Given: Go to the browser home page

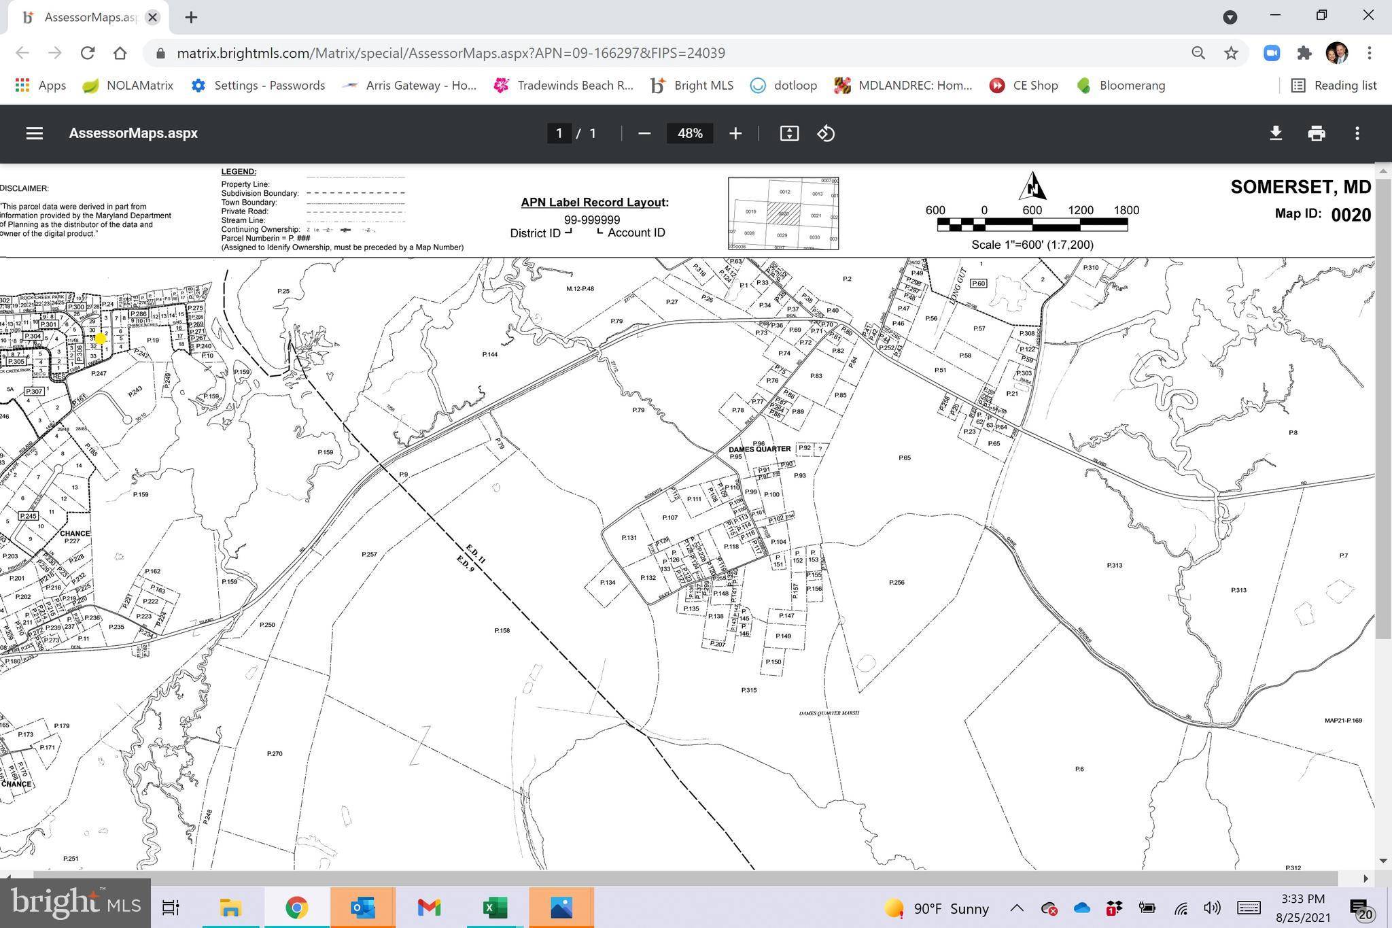Looking at the screenshot, I should pyautogui.click(x=120, y=53).
